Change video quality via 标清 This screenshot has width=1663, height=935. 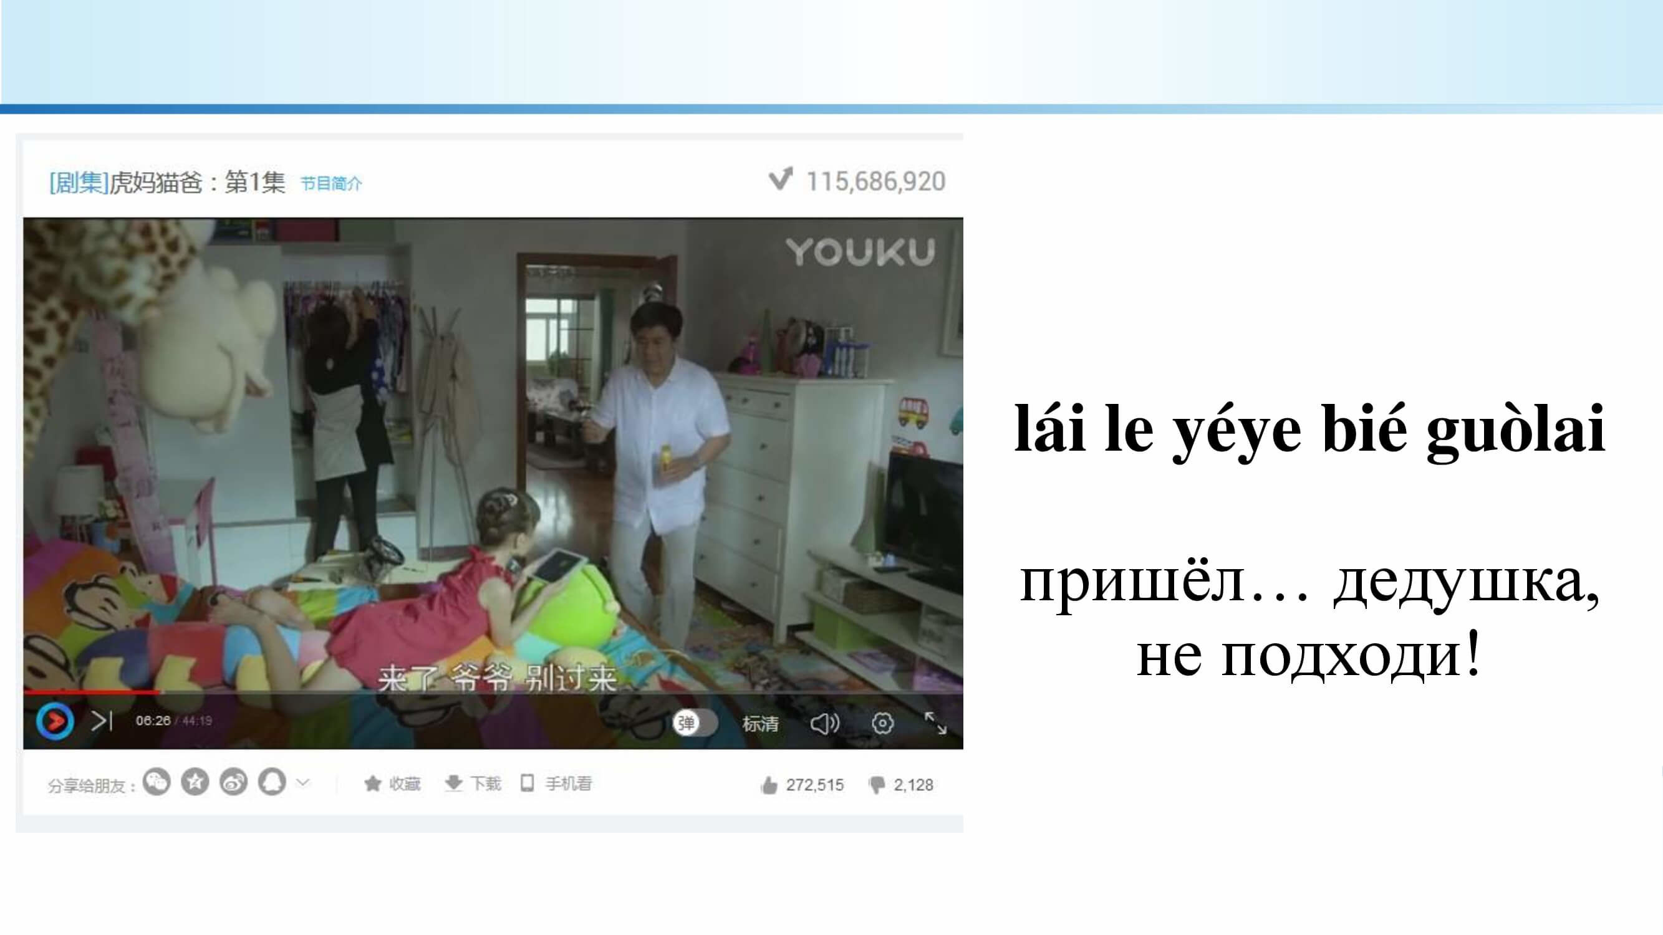tap(760, 723)
